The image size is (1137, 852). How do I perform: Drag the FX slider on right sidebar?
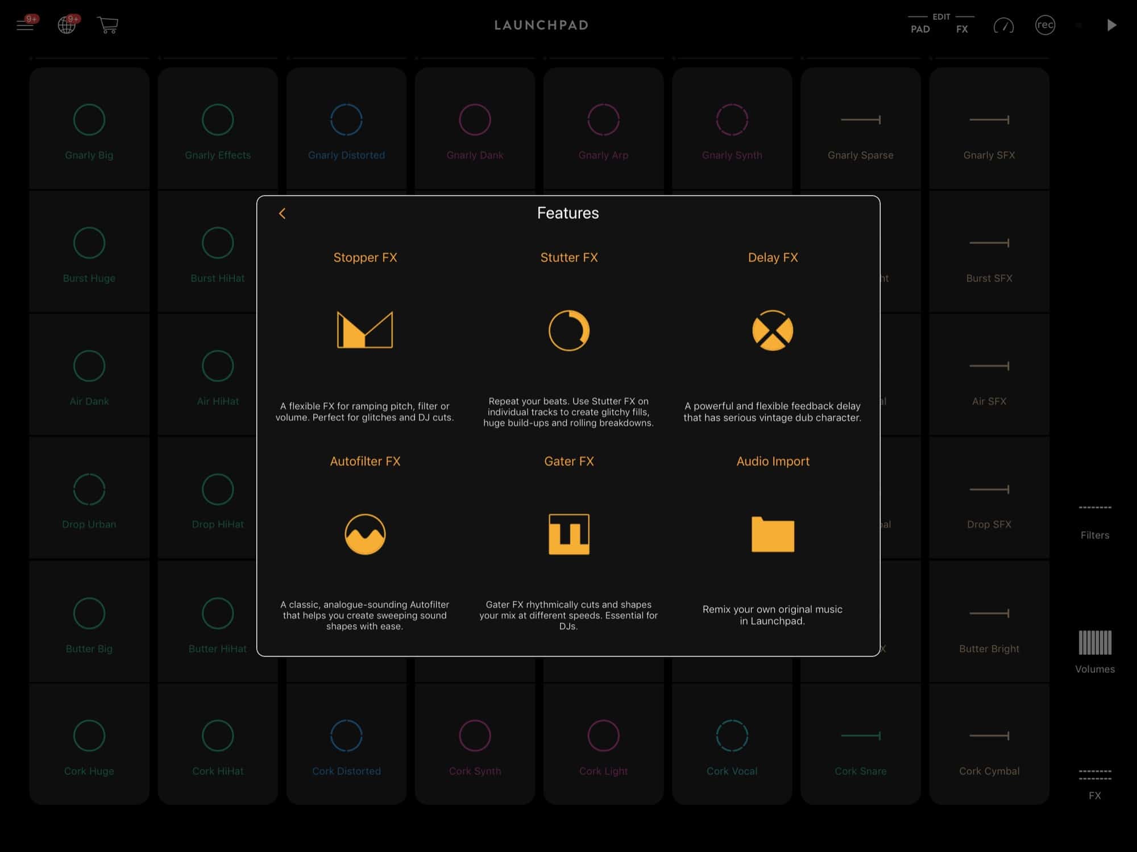(1095, 776)
